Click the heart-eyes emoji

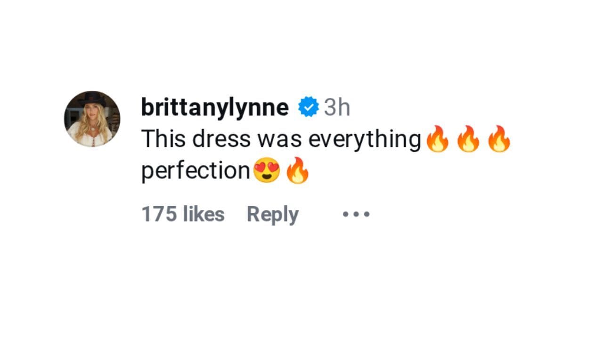[267, 170]
